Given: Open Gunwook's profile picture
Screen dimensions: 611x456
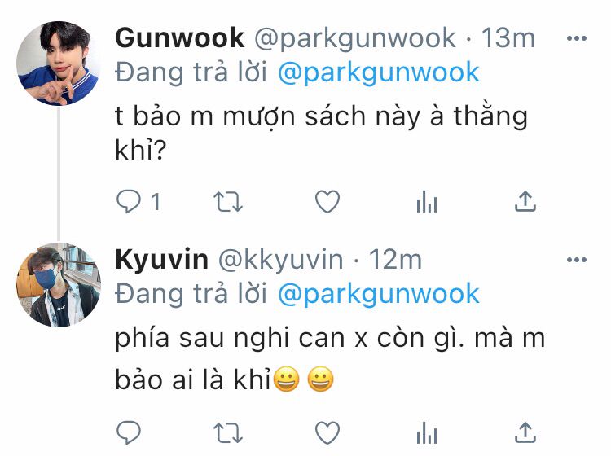Looking at the screenshot, I should point(59,63).
